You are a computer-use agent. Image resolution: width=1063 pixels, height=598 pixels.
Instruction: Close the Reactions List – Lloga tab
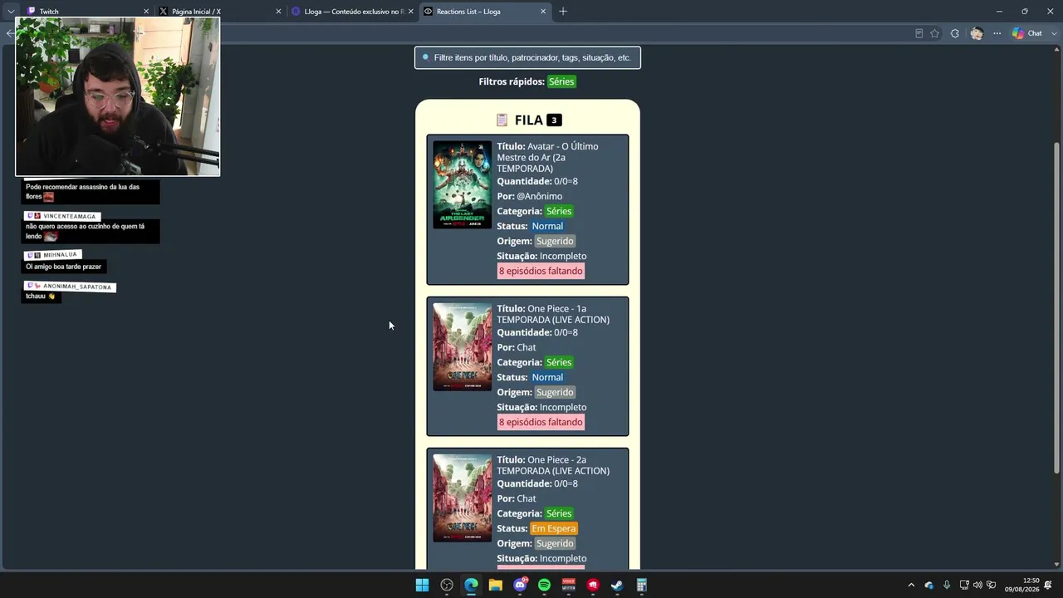click(x=543, y=12)
